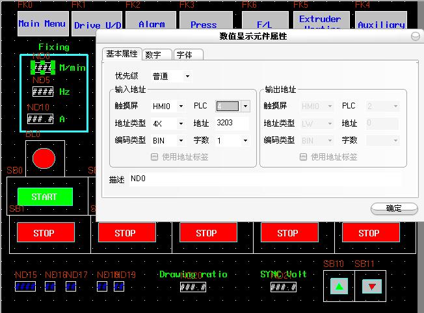
Task: Click the green START button
Action: click(x=44, y=197)
